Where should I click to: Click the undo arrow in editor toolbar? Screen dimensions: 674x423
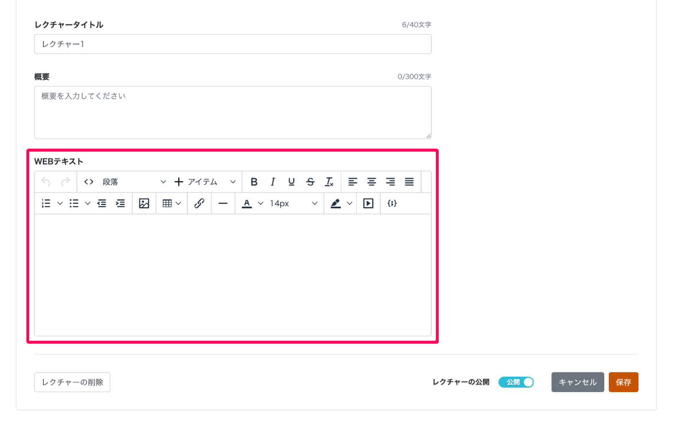pos(46,182)
